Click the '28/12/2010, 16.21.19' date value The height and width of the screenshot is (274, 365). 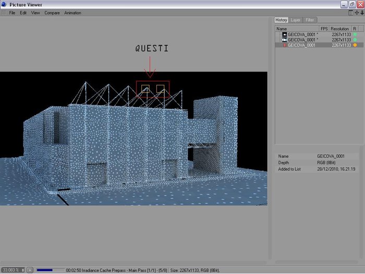pyautogui.click(x=336, y=169)
